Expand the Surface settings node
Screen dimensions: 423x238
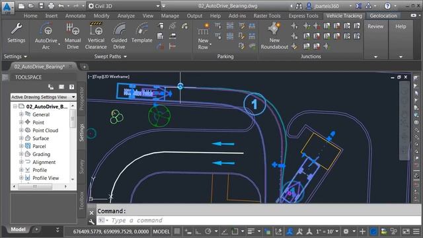pyautogui.click(x=21, y=138)
